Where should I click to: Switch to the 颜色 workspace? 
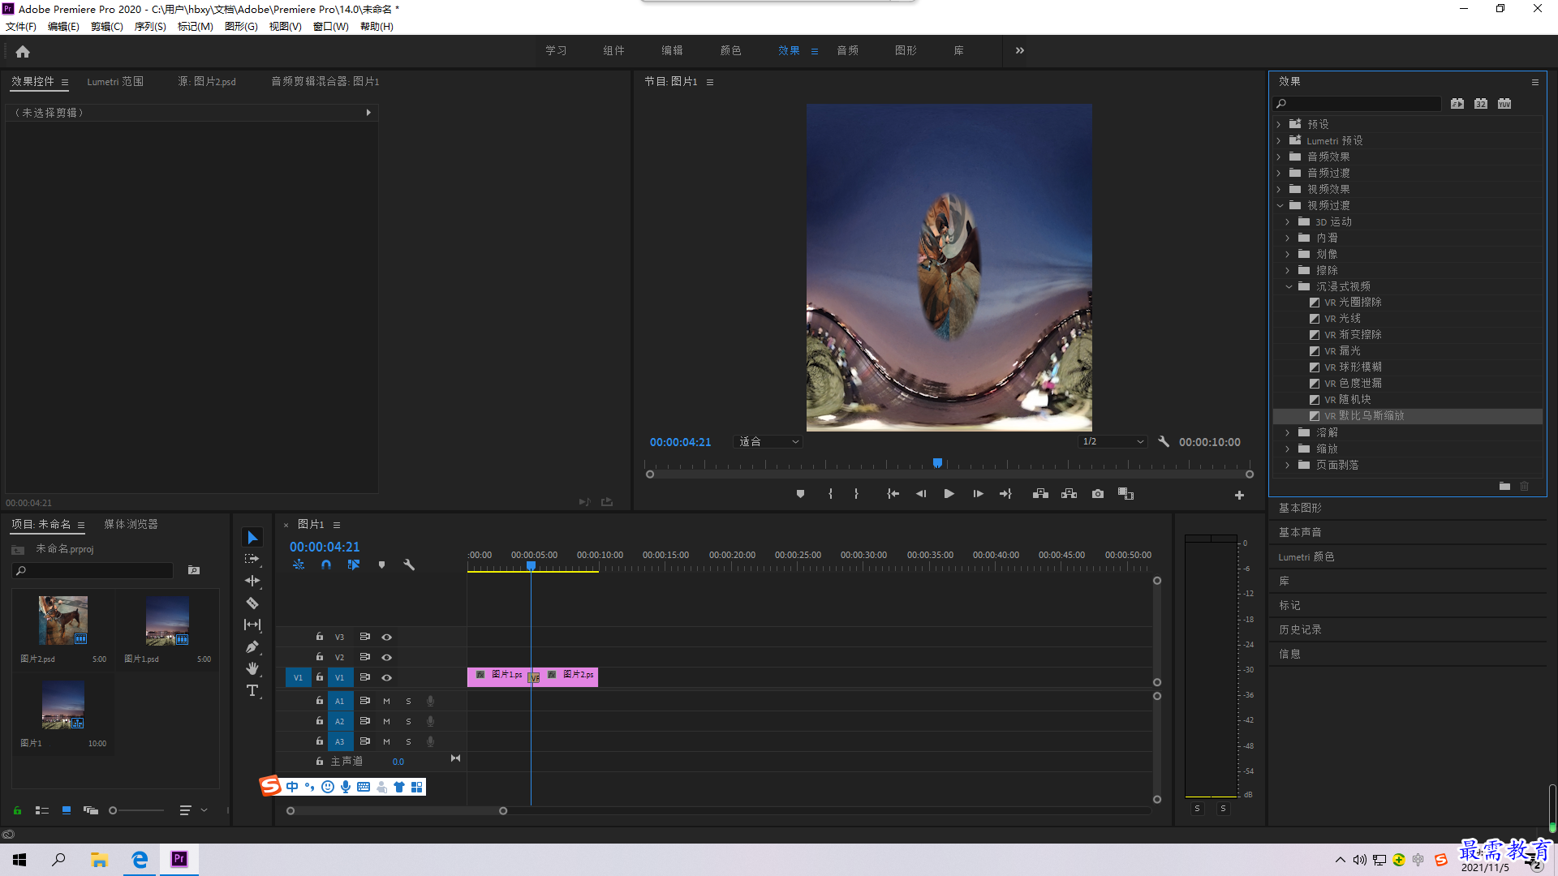[x=730, y=50]
